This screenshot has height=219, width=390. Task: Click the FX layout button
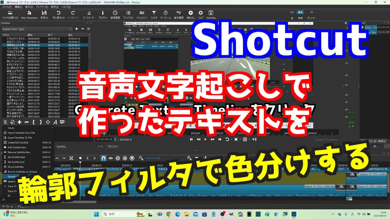[x=311, y=12]
